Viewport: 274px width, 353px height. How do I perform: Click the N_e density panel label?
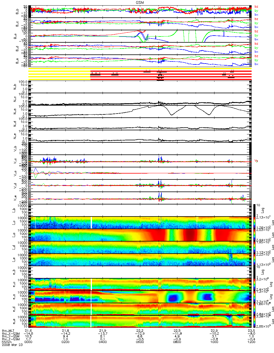pos(15,136)
